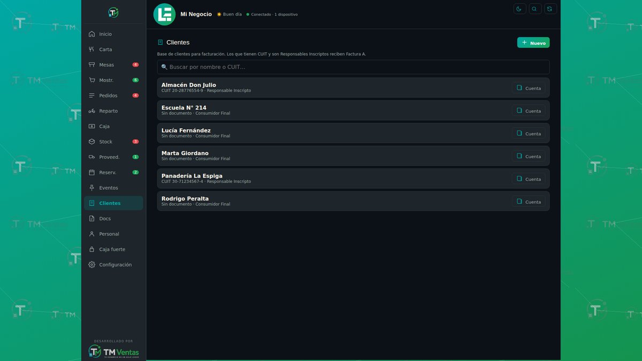Click the Conectado · 1 dispositivo status

(x=272, y=14)
